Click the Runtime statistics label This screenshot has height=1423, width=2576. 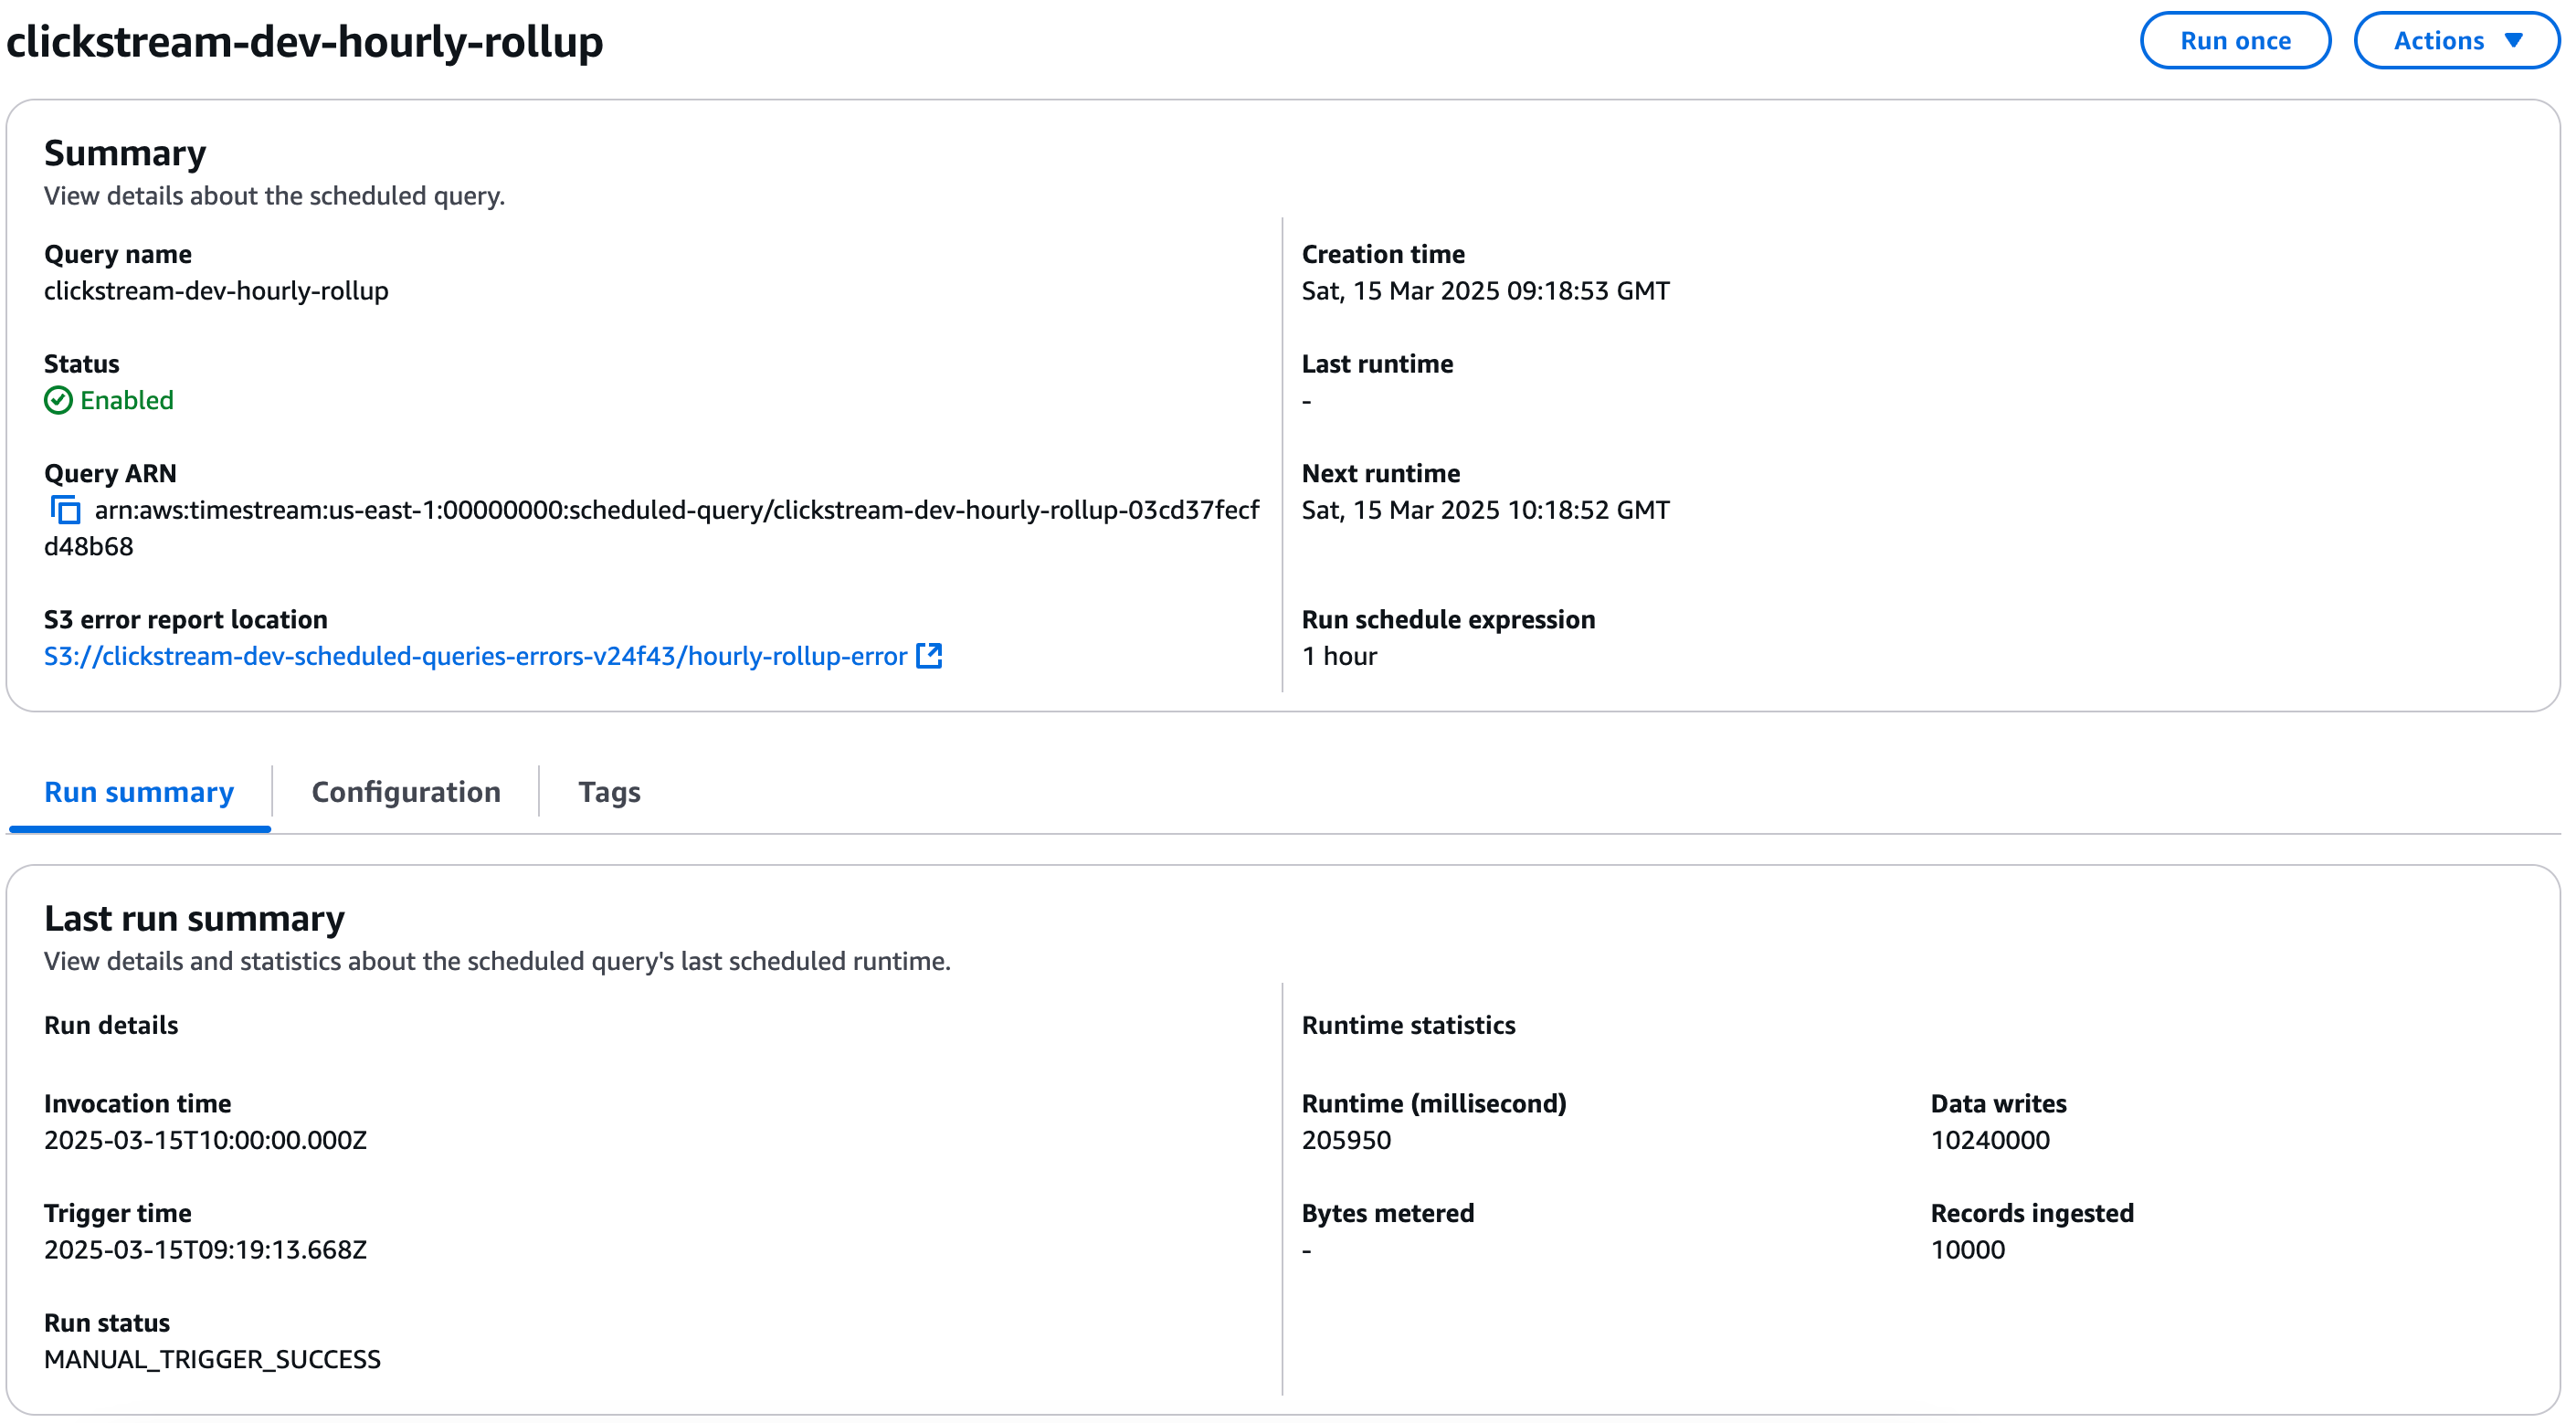(1408, 1025)
